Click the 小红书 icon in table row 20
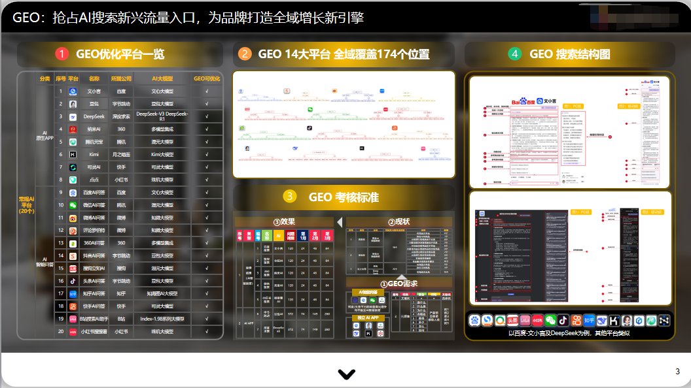Screen dimensions: 691x388 point(73,332)
